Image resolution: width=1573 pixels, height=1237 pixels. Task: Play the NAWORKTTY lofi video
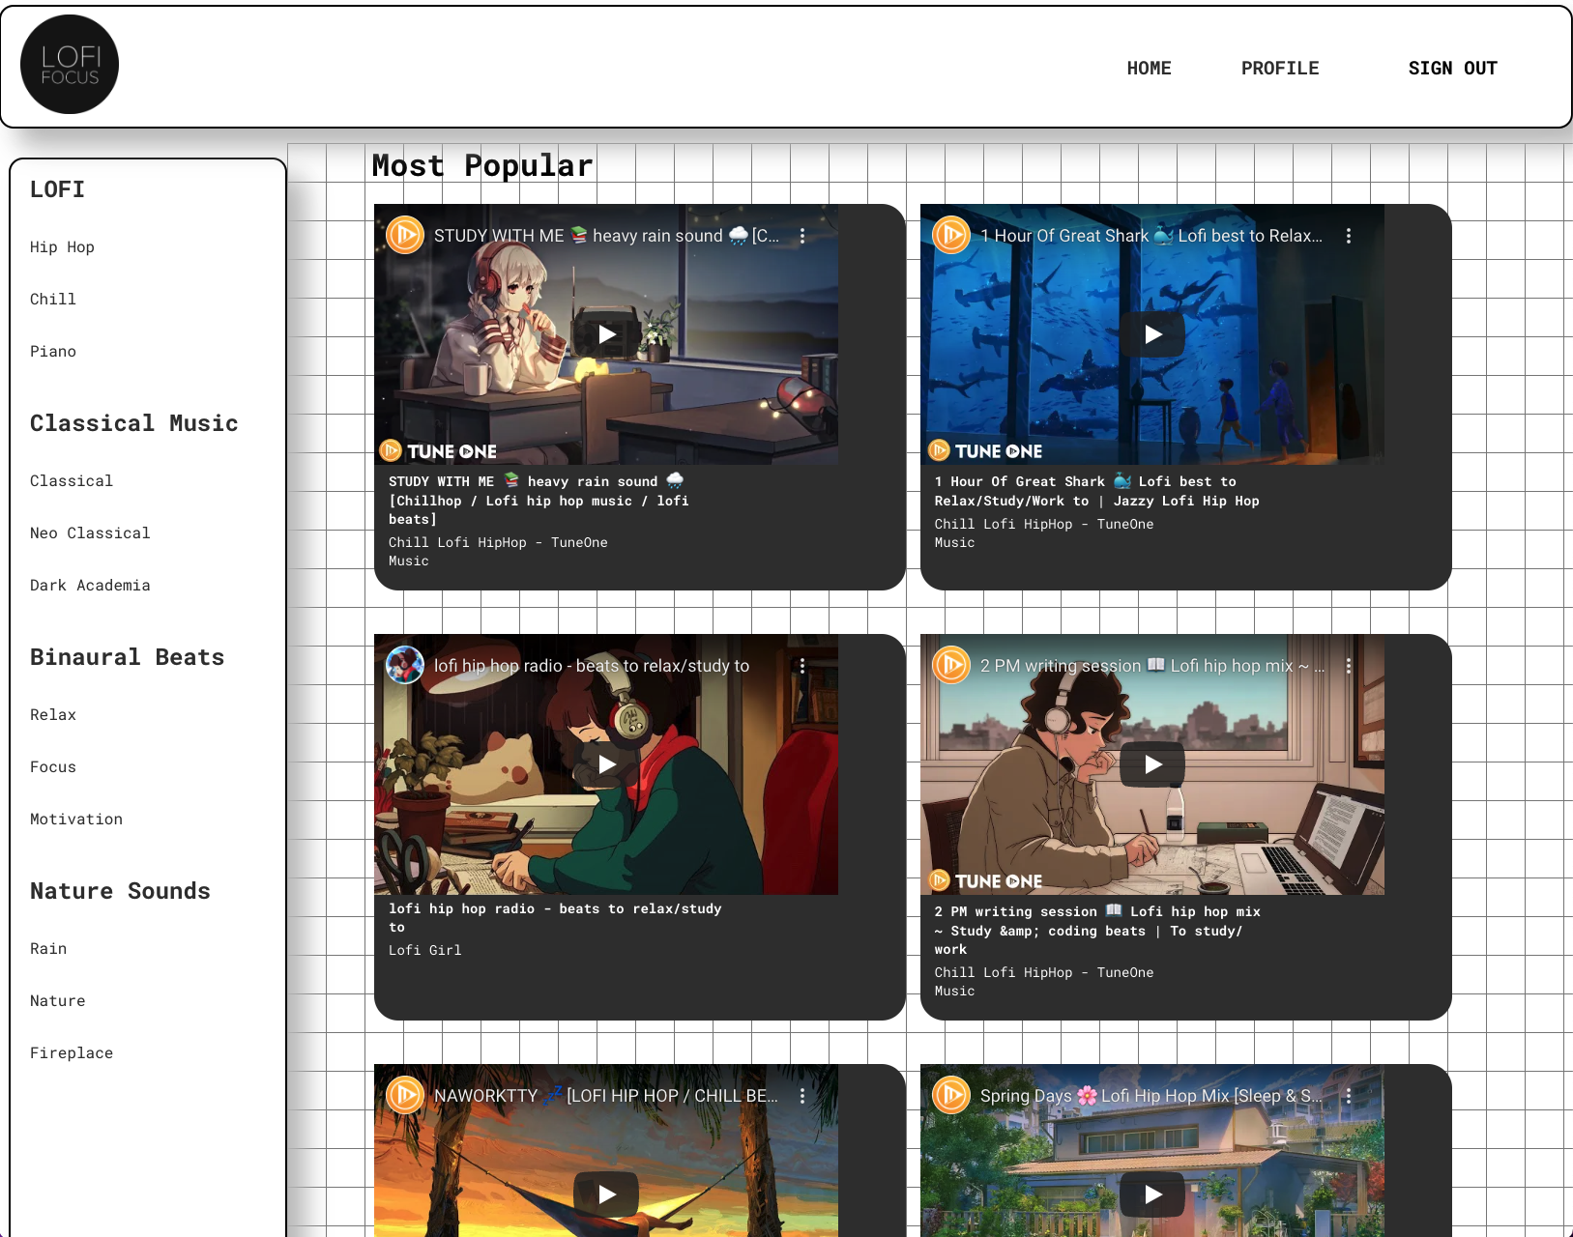pos(605,1194)
